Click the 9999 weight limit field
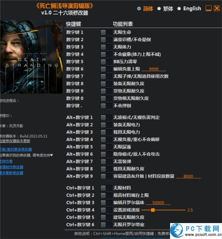Screen dimensions: 222x239 (154, 69)
